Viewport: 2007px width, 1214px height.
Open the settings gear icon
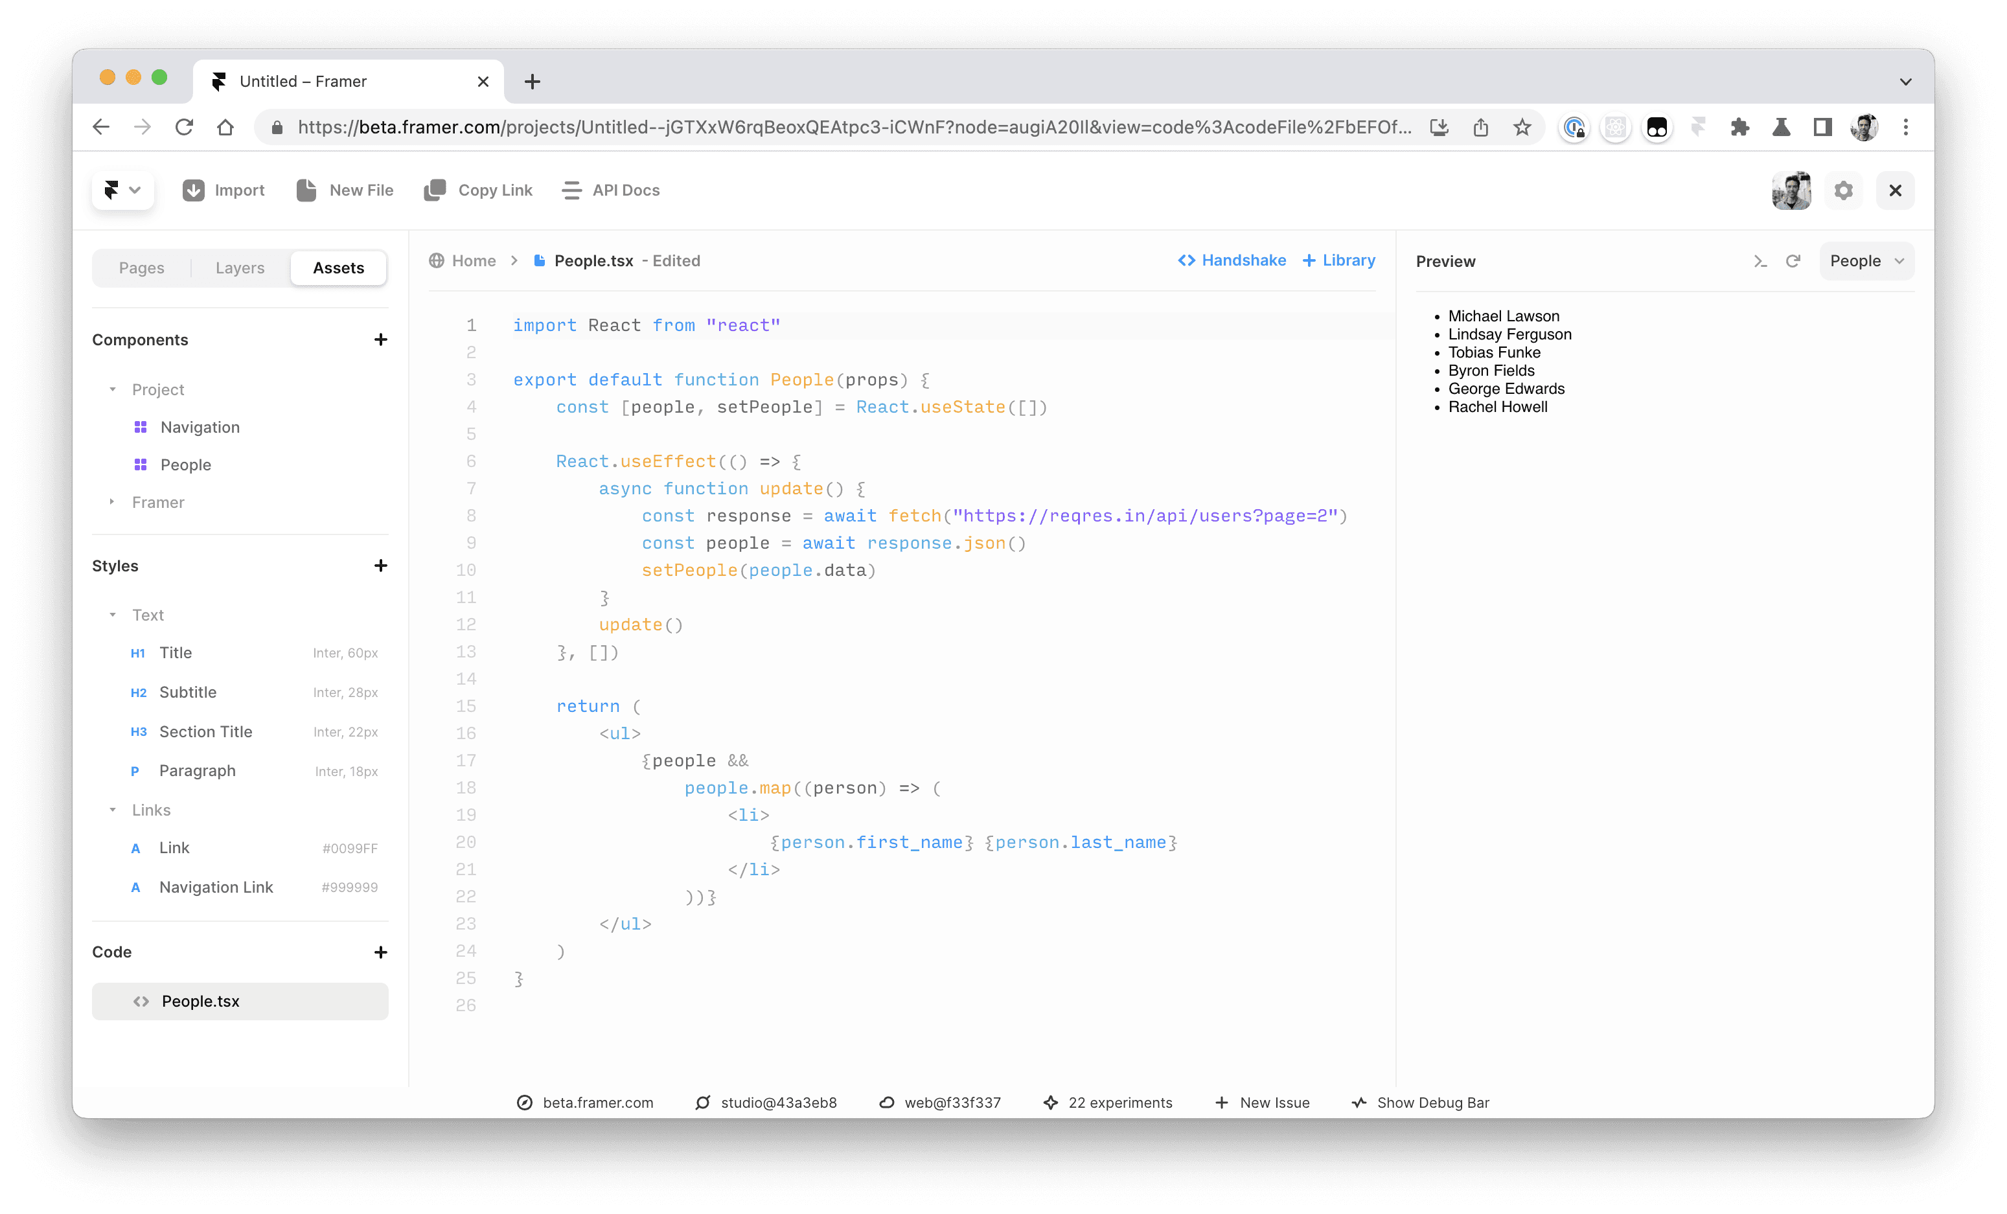[1843, 190]
